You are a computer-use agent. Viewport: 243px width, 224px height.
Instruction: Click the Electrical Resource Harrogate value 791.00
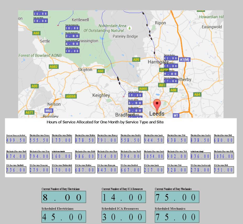(x=108, y=140)
